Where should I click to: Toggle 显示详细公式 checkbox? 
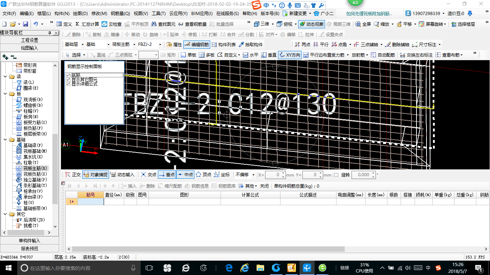pyautogui.click(x=68, y=84)
